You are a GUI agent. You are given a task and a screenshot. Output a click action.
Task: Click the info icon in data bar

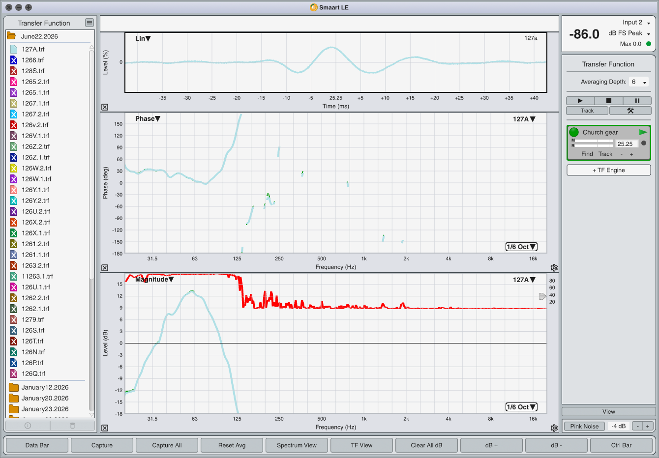point(28,426)
